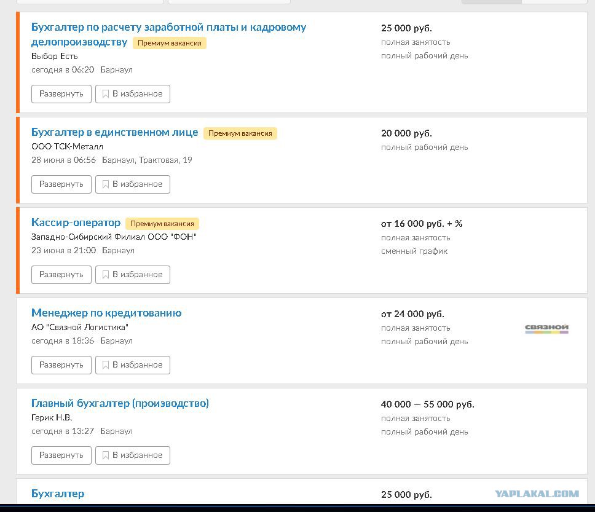Click the YAPLAKAL.COM watermark
The width and height of the screenshot is (595, 512).
point(537,494)
